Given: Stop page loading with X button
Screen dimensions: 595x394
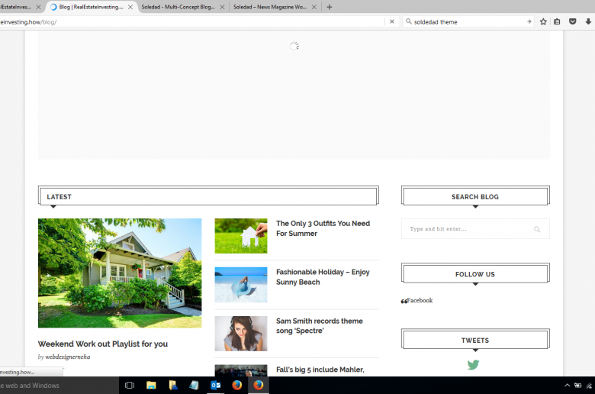Looking at the screenshot, I should pos(392,21).
